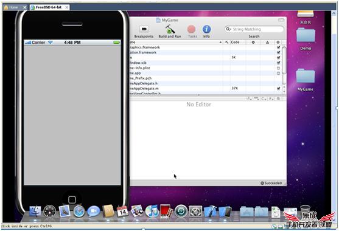
Task: Open iCal calendar from the Dock
Action: [x=122, y=211]
